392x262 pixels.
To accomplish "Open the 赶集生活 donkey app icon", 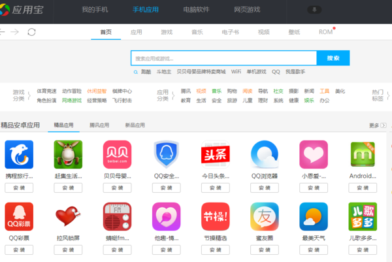I will [68, 154].
